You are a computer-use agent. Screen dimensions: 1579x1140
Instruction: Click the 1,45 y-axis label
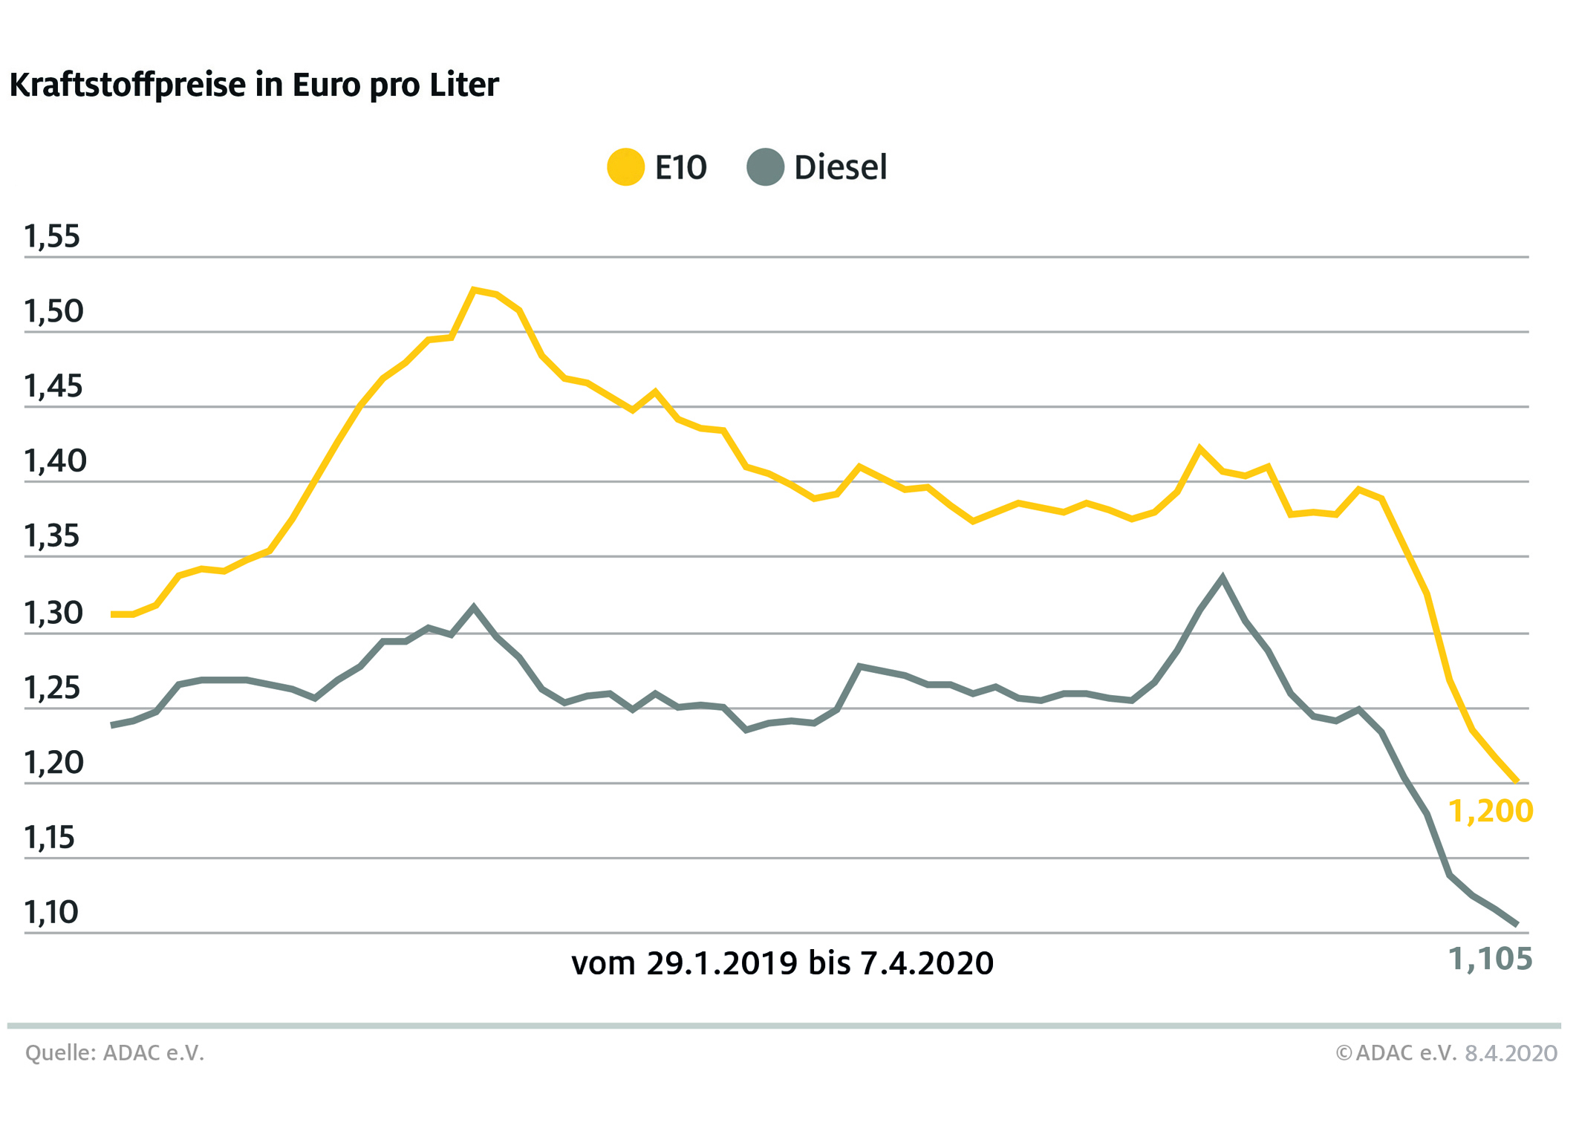[x=53, y=387]
